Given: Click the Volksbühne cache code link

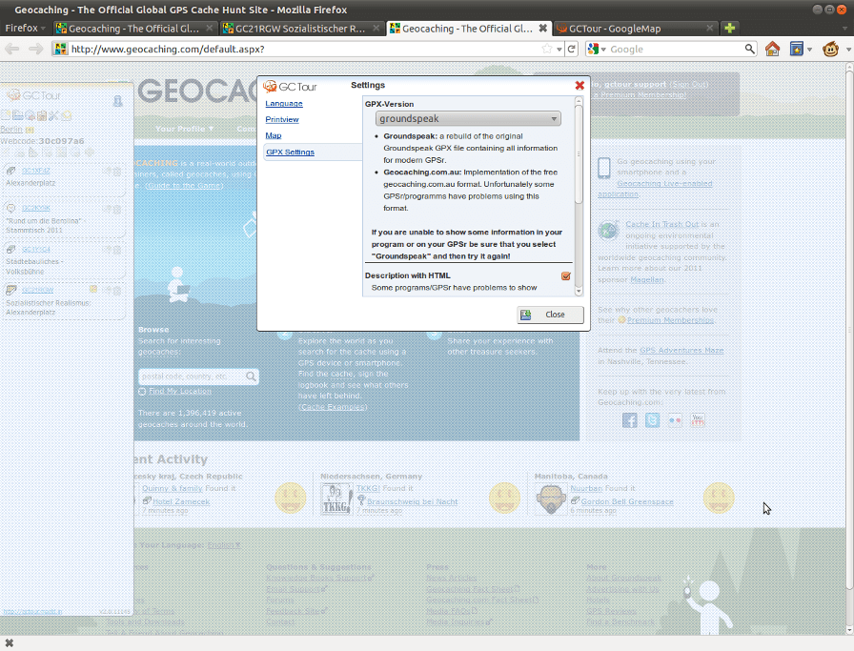Looking at the screenshot, I should click(35, 249).
